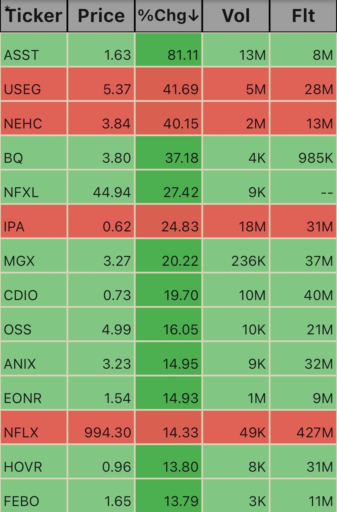Sort by the Ticker column header
This screenshot has width=337, height=512.
coord(34,16)
